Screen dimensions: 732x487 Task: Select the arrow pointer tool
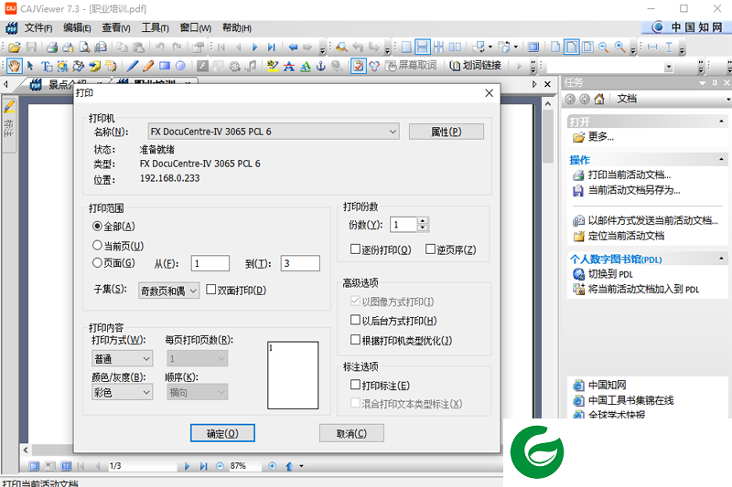coord(30,66)
